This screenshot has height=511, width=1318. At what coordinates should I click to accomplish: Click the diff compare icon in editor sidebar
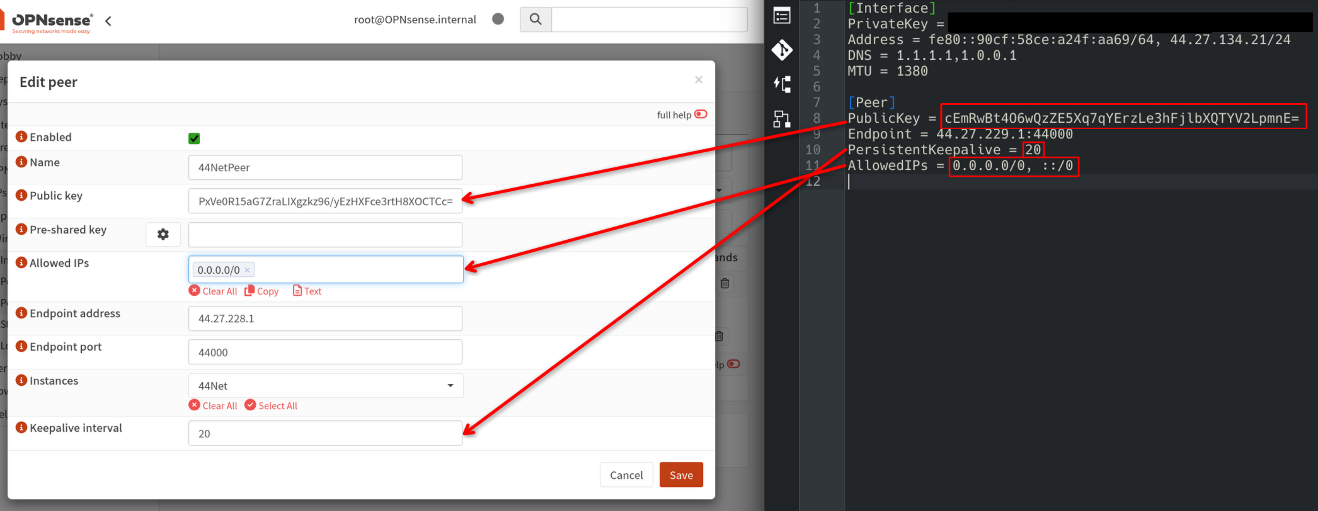click(782, 84)
